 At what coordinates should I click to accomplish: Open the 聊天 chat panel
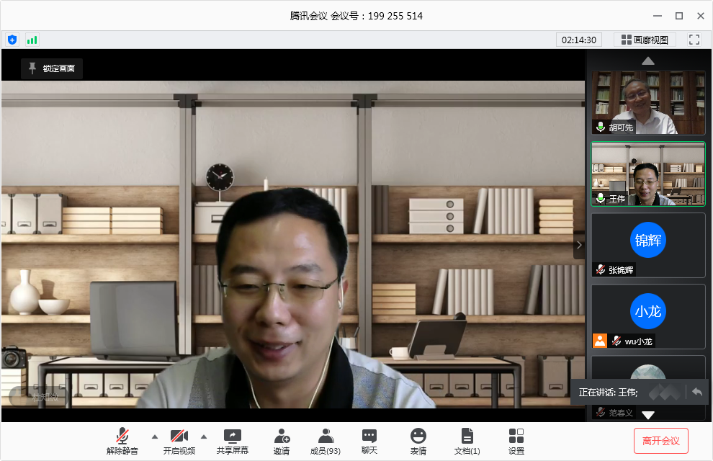tap(369, 441)
